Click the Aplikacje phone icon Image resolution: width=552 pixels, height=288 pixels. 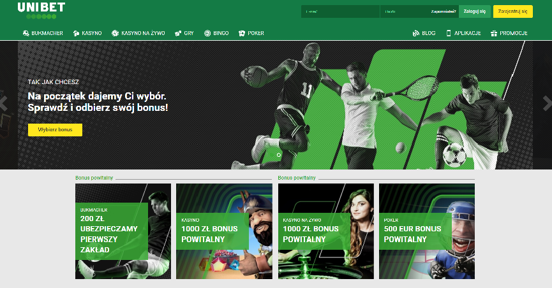(449, 33)
